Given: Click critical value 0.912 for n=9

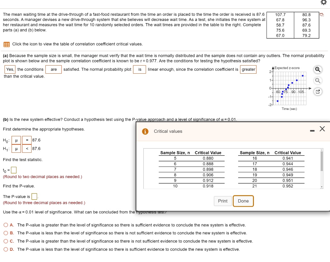Looking at the screenshot, I should coord(208,181).
